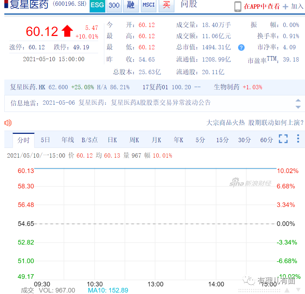Click the stock code (600196.SH)
Screen dimensions: 305x294
click(70, 4)
